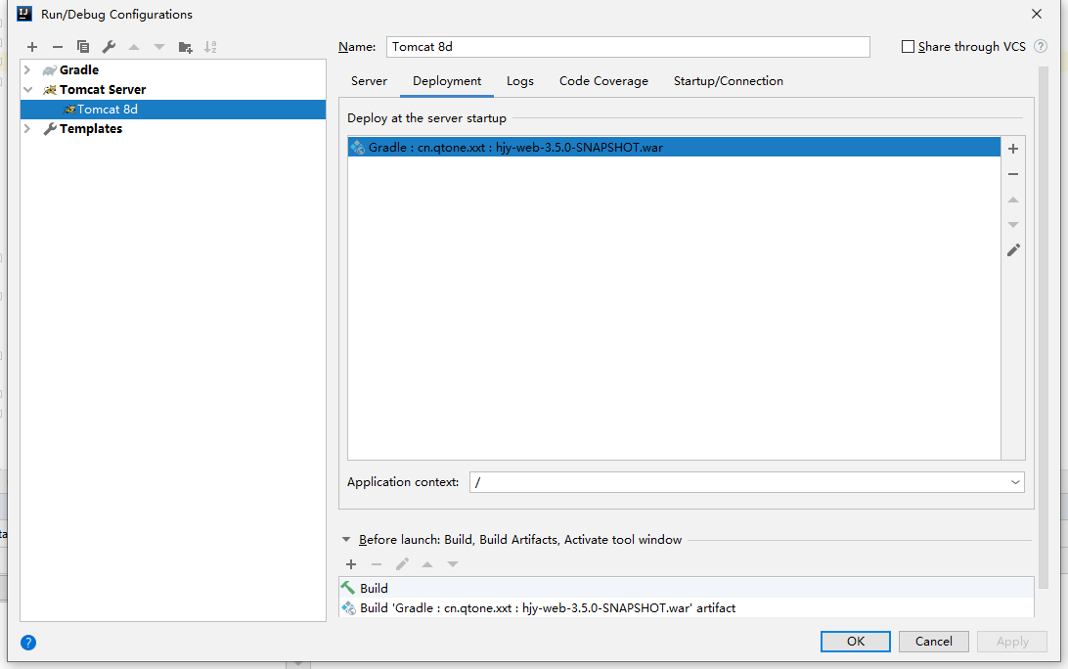This screenshot has width=1068, height=669.
Task: Select Build 'Gradle : cn.qtone.xxt' artifact task
Action: [686, 607]
